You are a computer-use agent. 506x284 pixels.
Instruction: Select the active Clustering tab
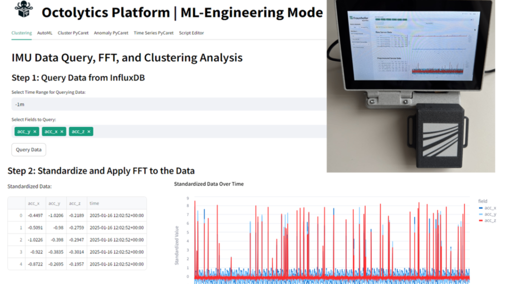(21, 33)
